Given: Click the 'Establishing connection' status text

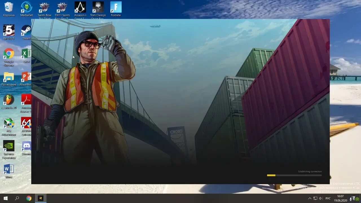Looking at the screenshot, I should [310, 171].
